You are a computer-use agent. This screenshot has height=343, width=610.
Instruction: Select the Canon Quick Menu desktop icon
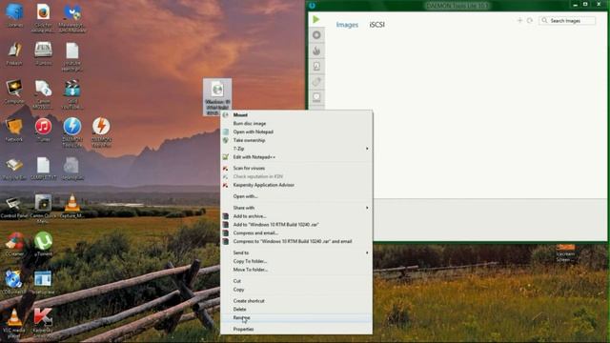(43, 209)
